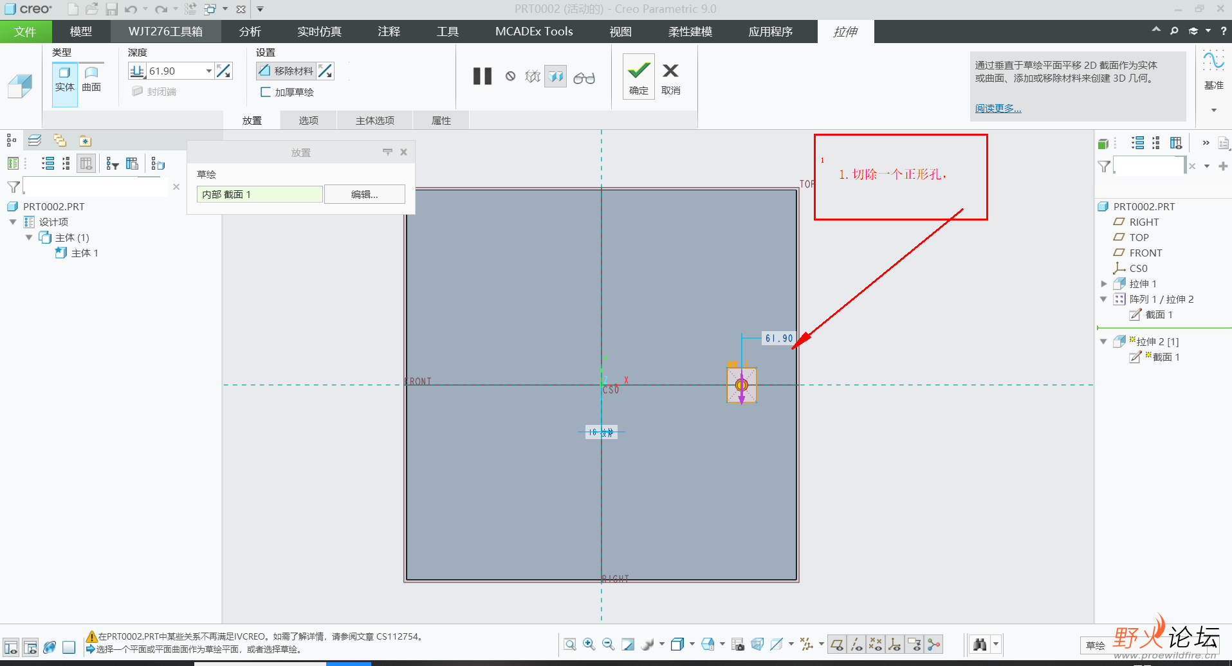Confirm the extrude with 确定
The image size is (1232, 666).
(x=638, y=76)
